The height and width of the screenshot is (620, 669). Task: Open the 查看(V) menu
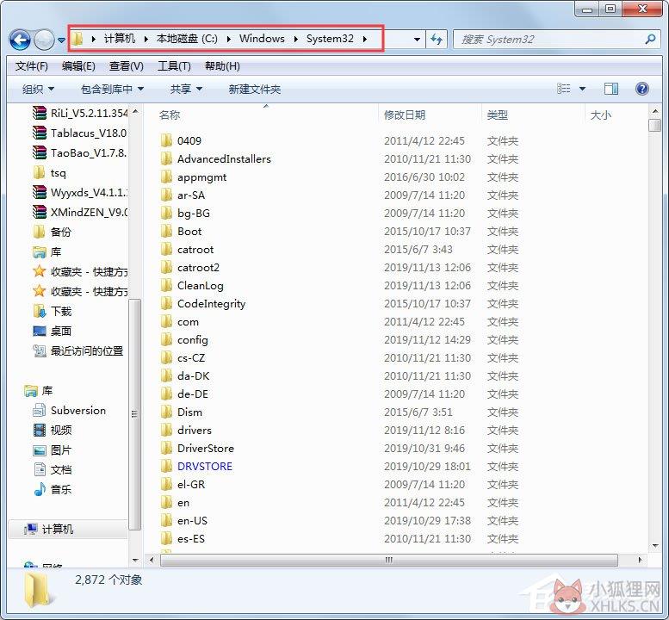pos(127,66)
